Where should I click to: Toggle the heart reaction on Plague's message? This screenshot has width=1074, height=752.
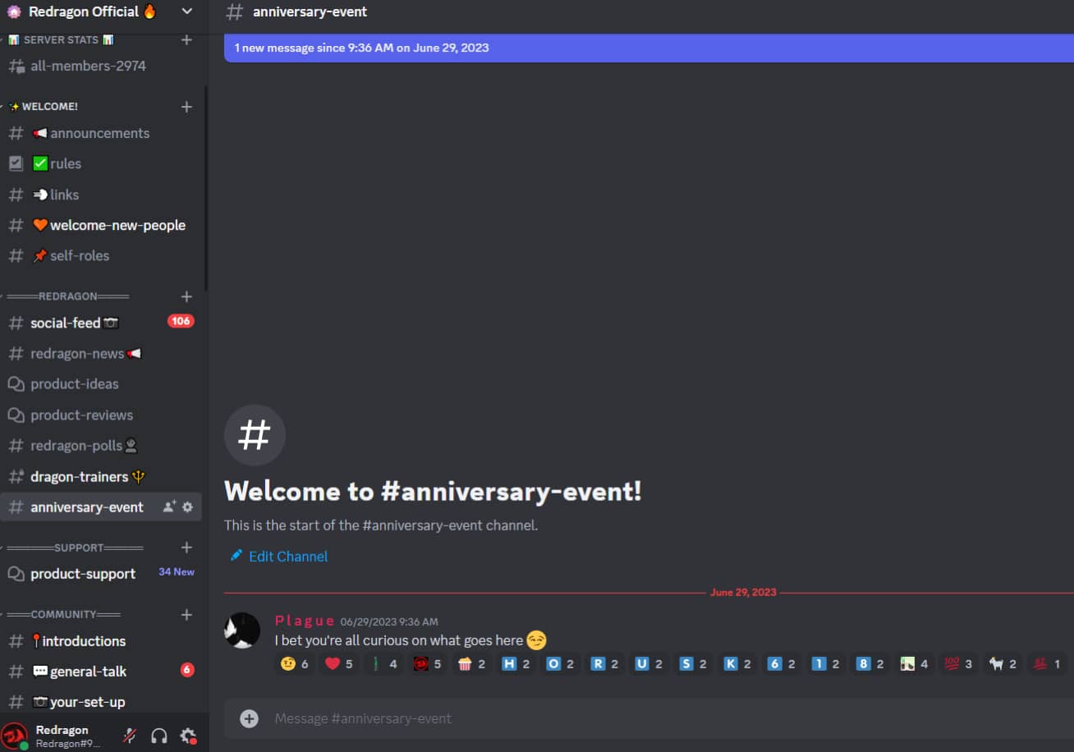[x=338, y=663]
